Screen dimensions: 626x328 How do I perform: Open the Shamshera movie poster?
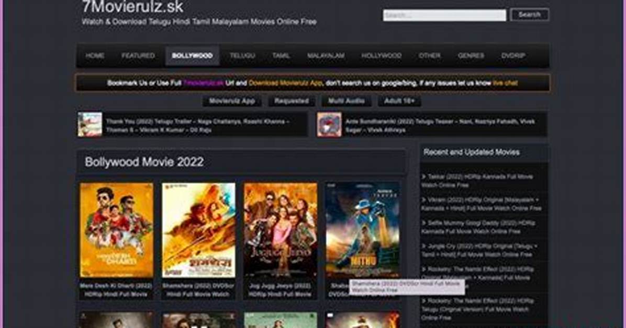tap(198, 230)
